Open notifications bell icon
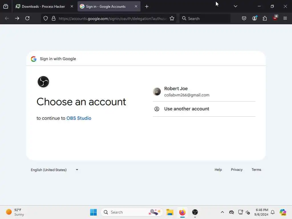Viewport: 292px width, 219px height. tap(273, 212)
